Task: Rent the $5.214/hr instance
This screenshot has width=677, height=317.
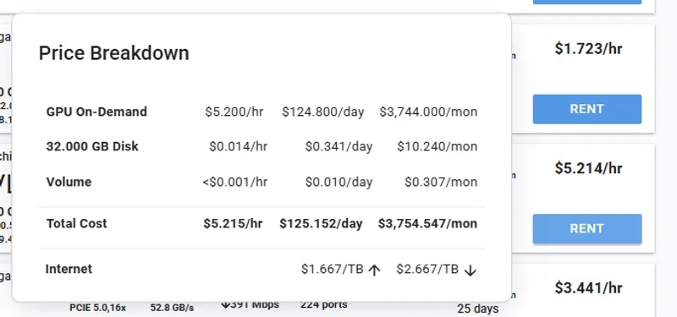Action: [x=586, y=228]
